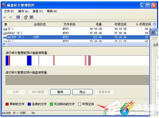The image size is (159, 118).
Task: Click the 分析... session status cell
Action: pyautogui.click(x=38, y=37)
